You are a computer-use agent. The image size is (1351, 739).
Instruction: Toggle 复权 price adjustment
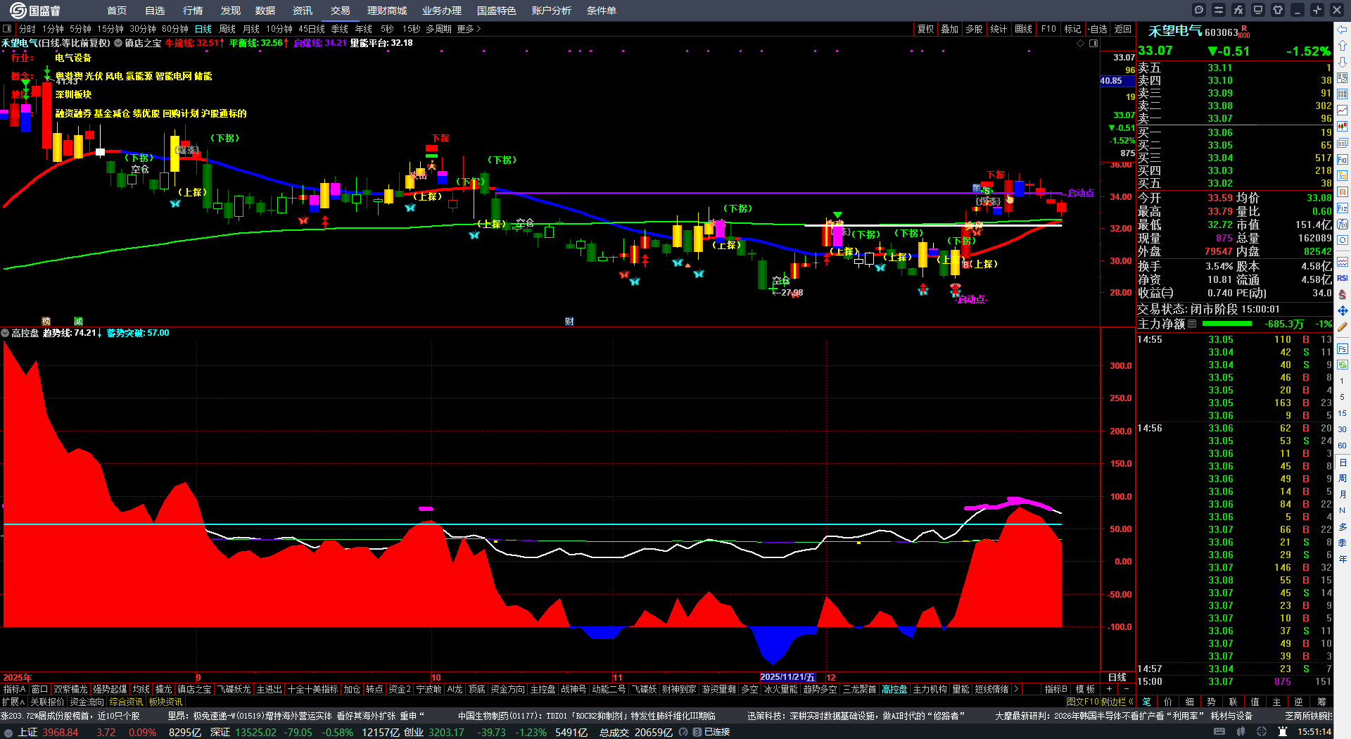925,30
